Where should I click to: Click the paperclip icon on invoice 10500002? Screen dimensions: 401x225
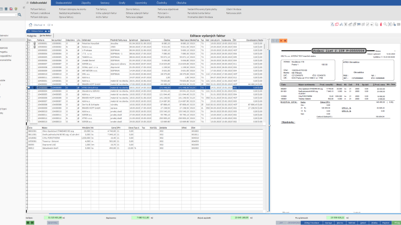(x=34, y=46)
